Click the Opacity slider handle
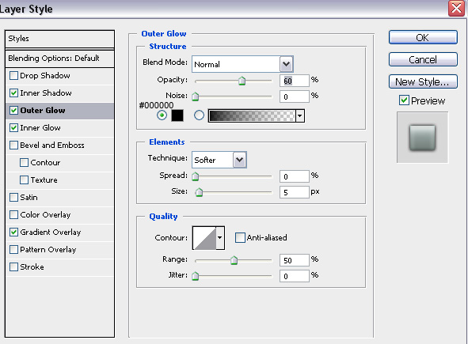 pos(242,81)
